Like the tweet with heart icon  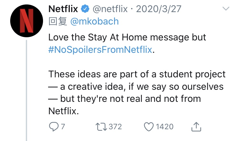click(149, 127)
